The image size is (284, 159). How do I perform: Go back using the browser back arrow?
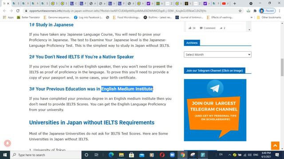coord(4,11)
